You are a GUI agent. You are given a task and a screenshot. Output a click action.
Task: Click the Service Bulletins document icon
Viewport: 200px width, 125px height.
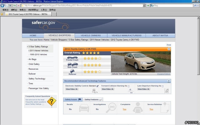(165, 107)
